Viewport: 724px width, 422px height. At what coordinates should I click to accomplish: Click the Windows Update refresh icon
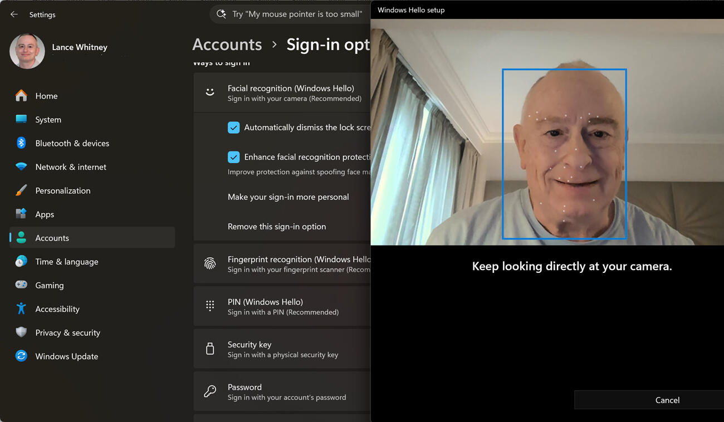tap(21, 356)
